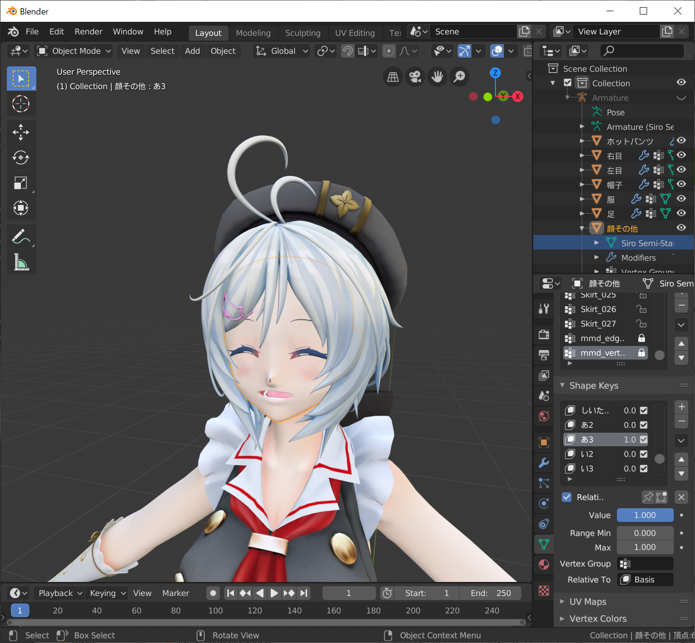
Task: Open the Object Mode dropdown
Action: click(x=75, y=51)
